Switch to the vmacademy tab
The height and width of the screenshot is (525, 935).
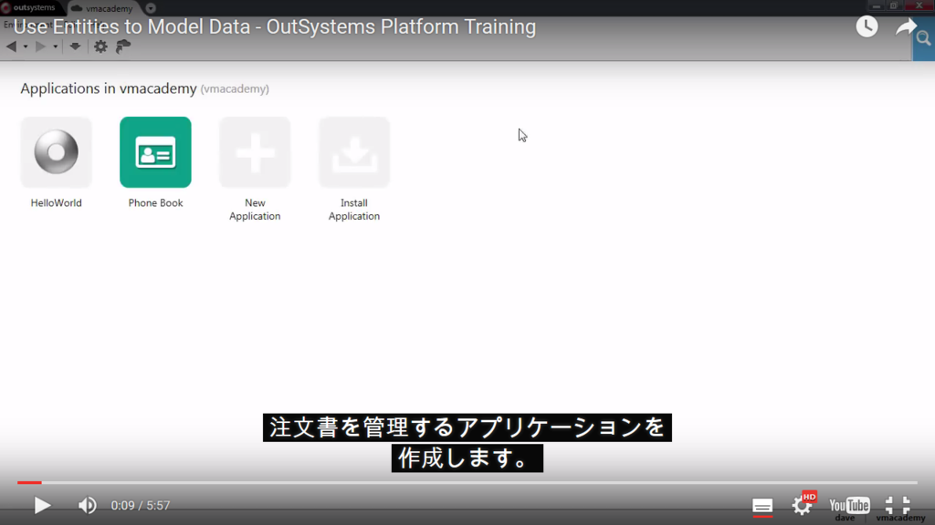(102, 8)
